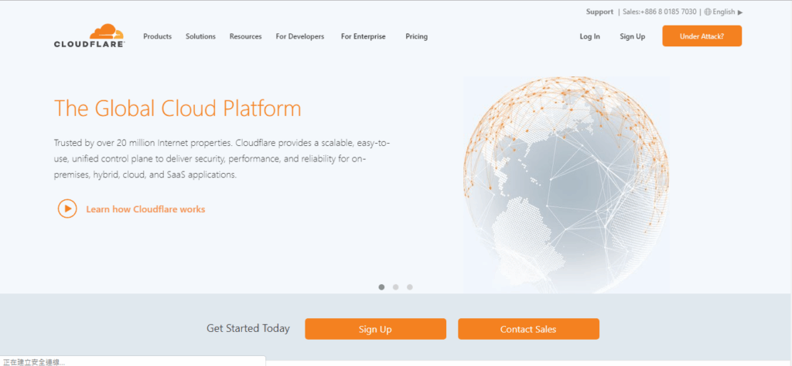Click the orange Sign Up button below hero
Viewport: 792px width, 366px height.
click(375, 329)
